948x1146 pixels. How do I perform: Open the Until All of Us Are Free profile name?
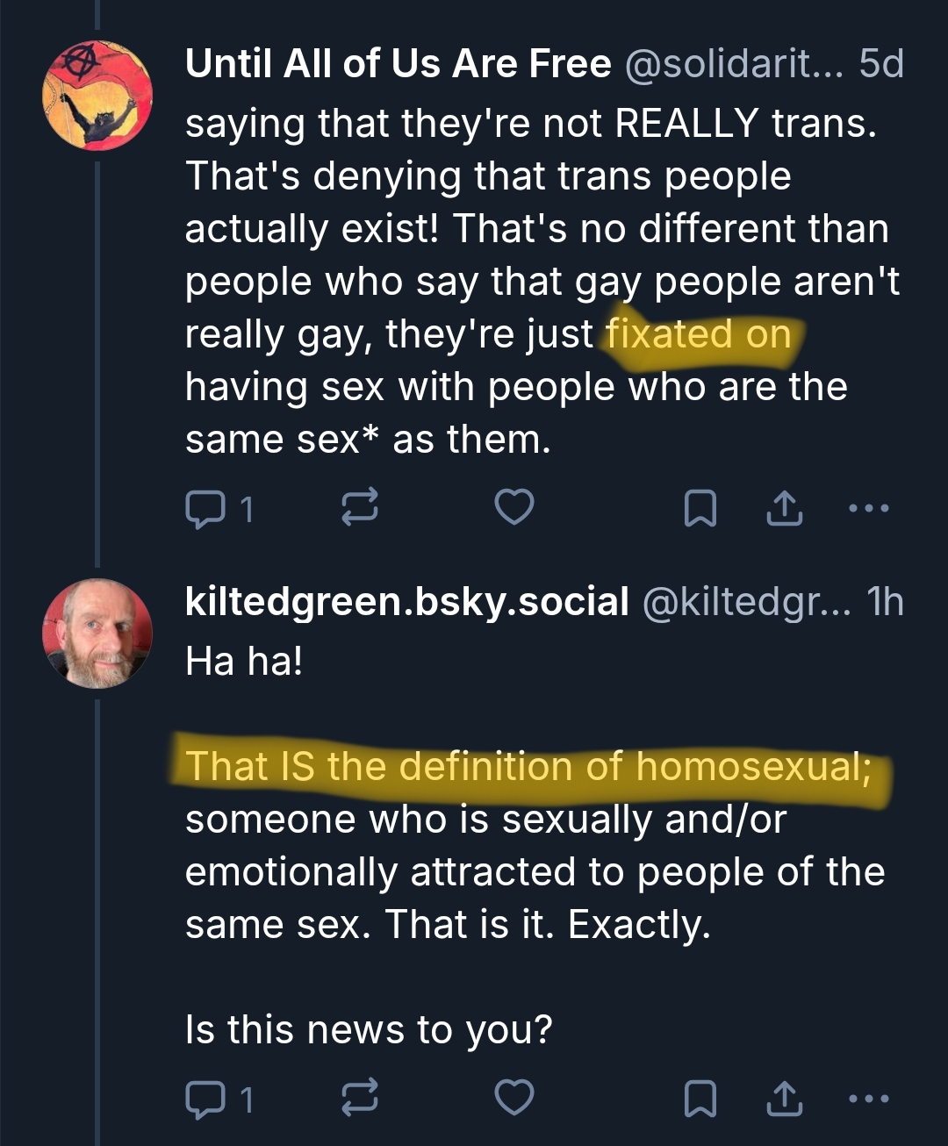pyautogui.click(x=398, y=64)
